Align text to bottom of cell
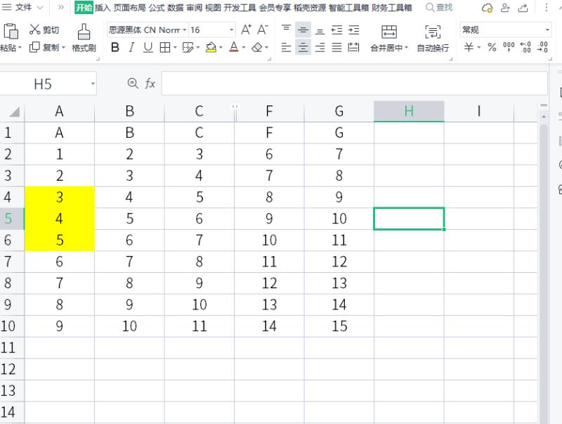 click(x=320, y=30)
